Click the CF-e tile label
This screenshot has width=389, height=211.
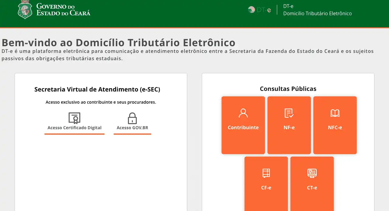pos(266,188)
